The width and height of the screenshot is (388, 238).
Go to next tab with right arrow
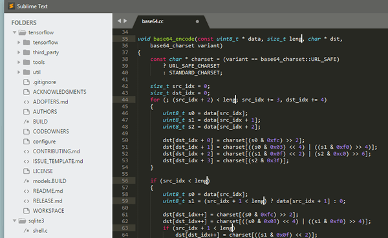125,21
